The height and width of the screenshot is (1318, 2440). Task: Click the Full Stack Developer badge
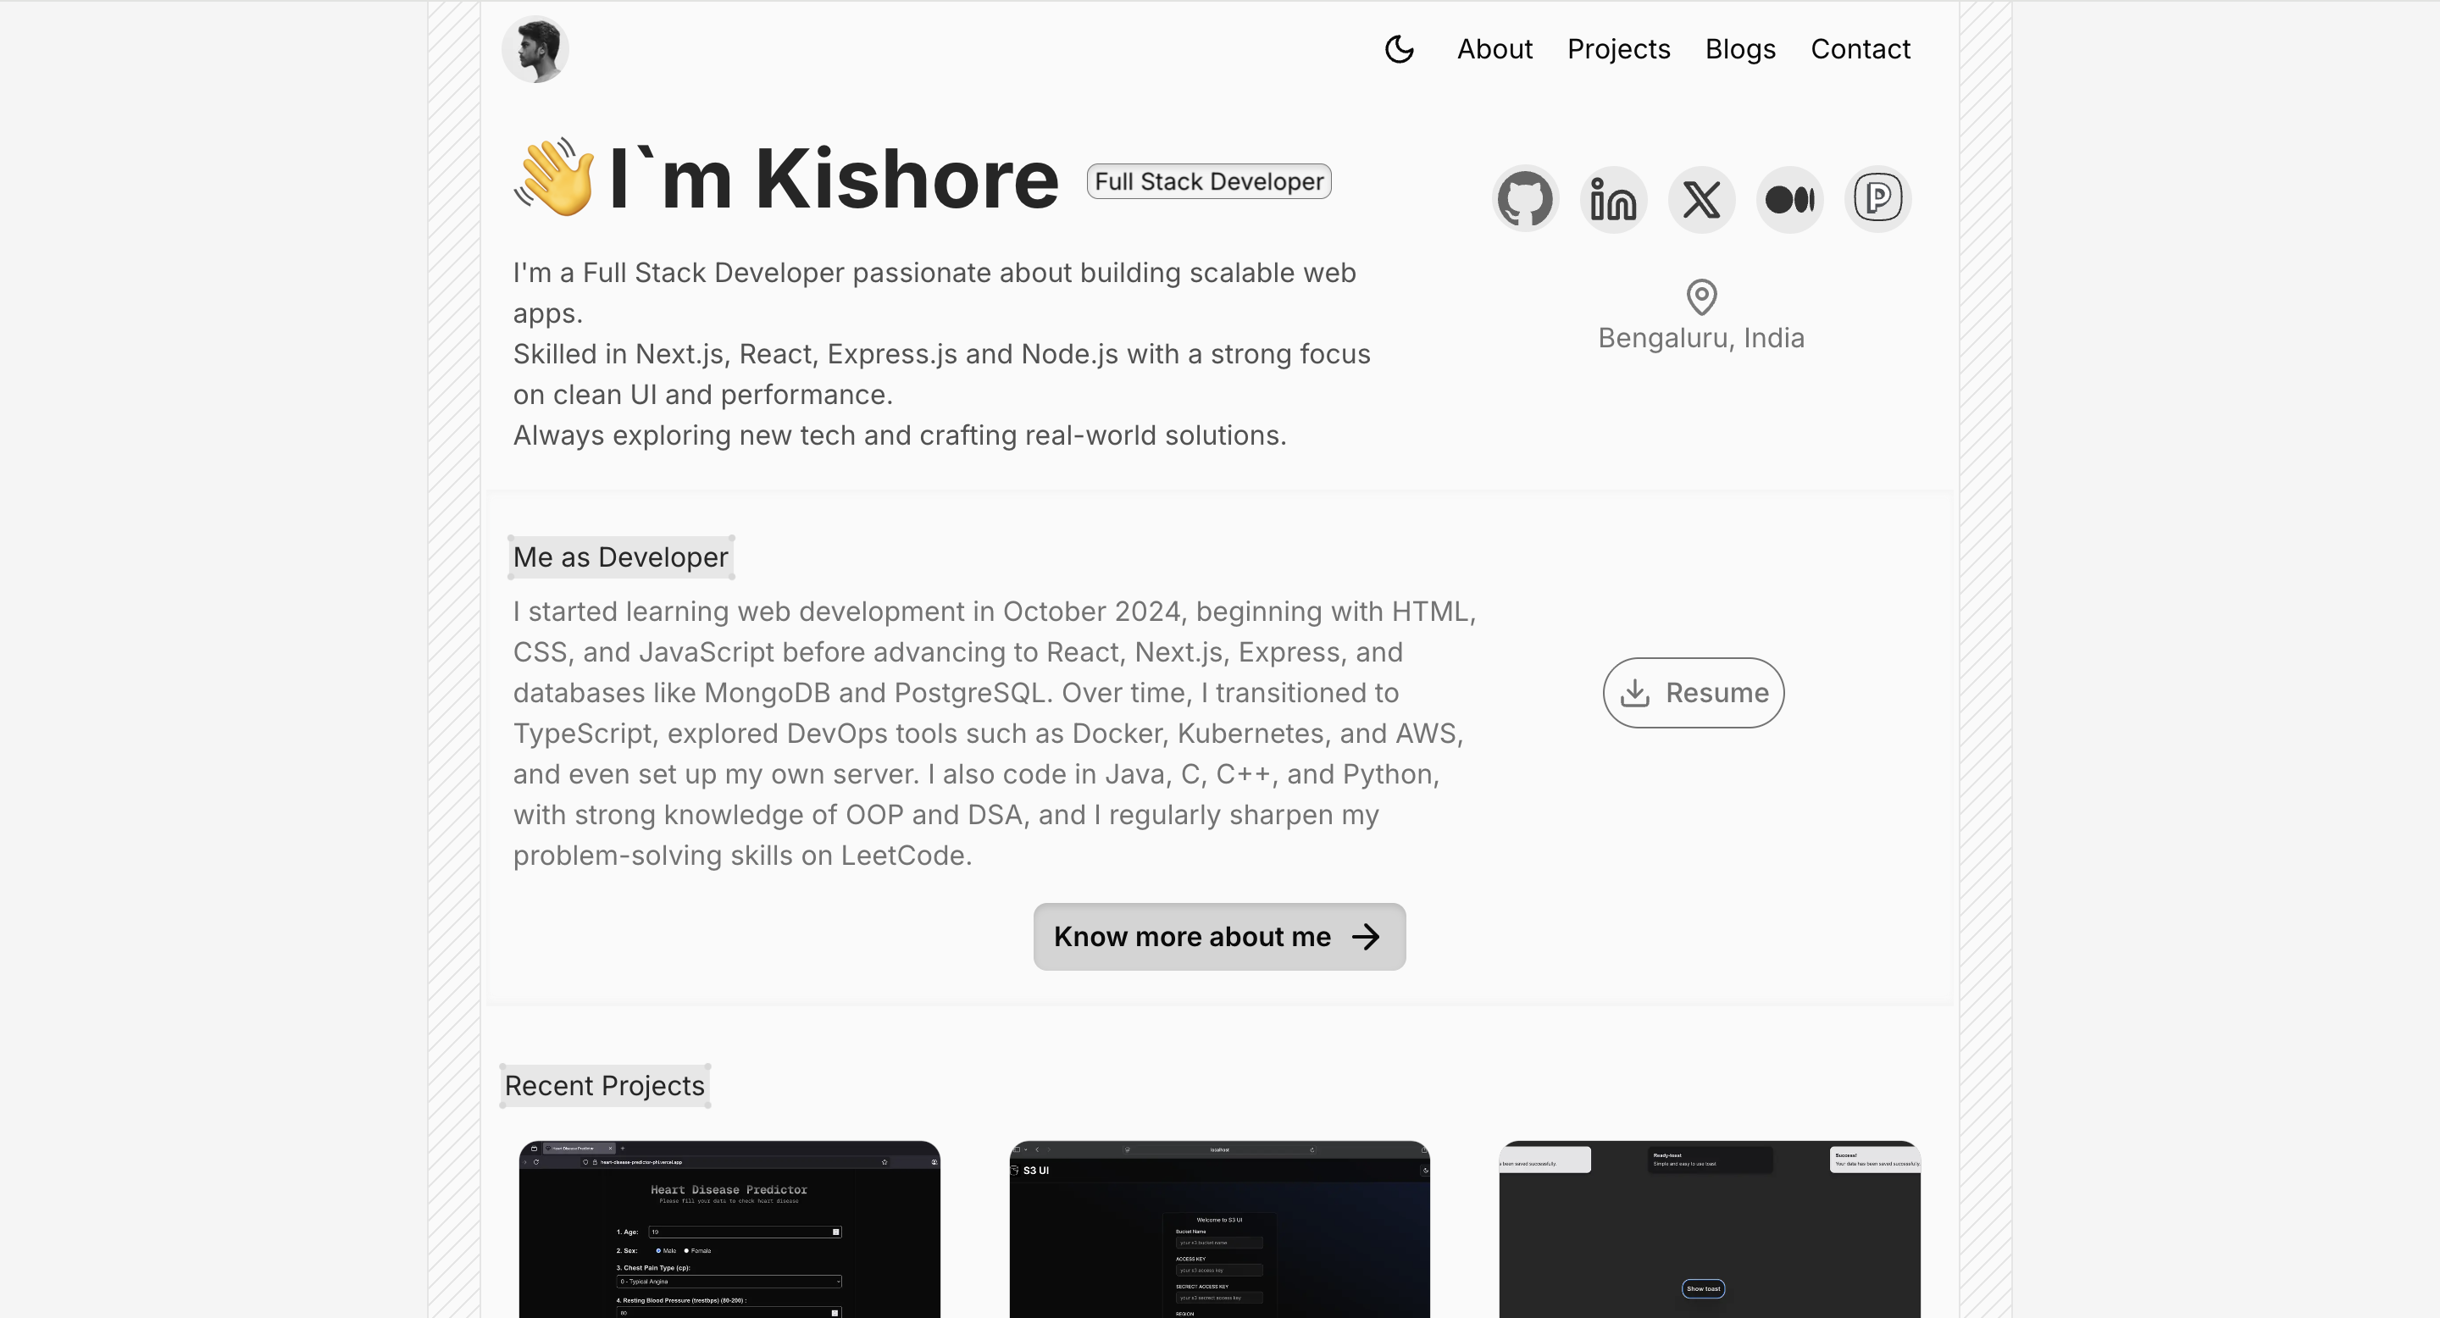tap(1209, 181)
